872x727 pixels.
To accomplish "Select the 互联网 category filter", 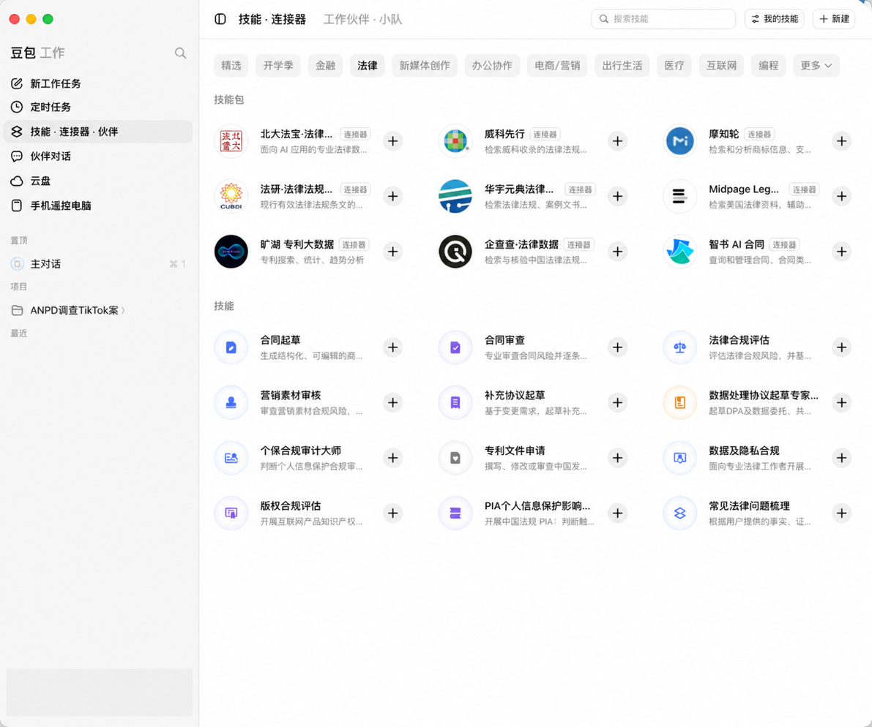I will (721, 66).
